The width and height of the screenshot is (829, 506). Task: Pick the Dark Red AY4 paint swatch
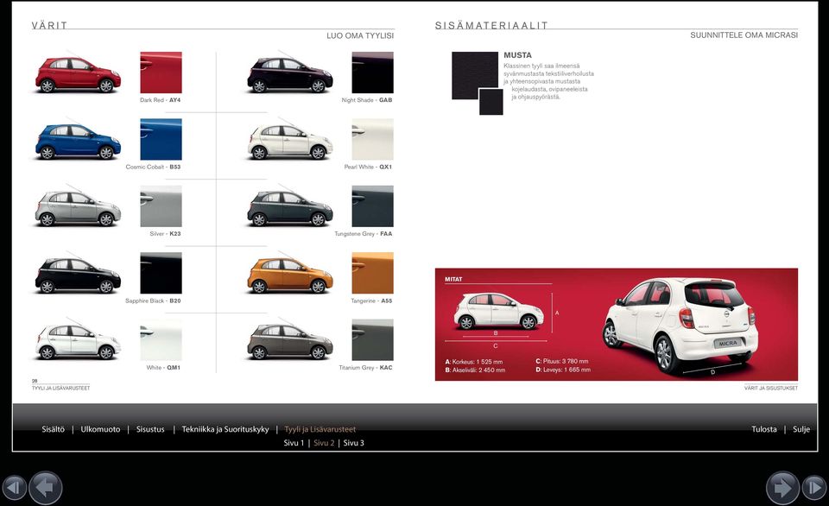(x=161, y=73)
